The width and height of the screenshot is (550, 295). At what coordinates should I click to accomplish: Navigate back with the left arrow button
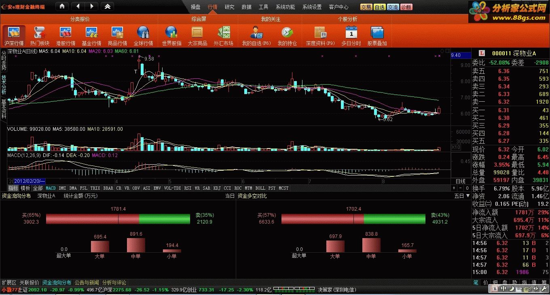[x=78, y=6]
